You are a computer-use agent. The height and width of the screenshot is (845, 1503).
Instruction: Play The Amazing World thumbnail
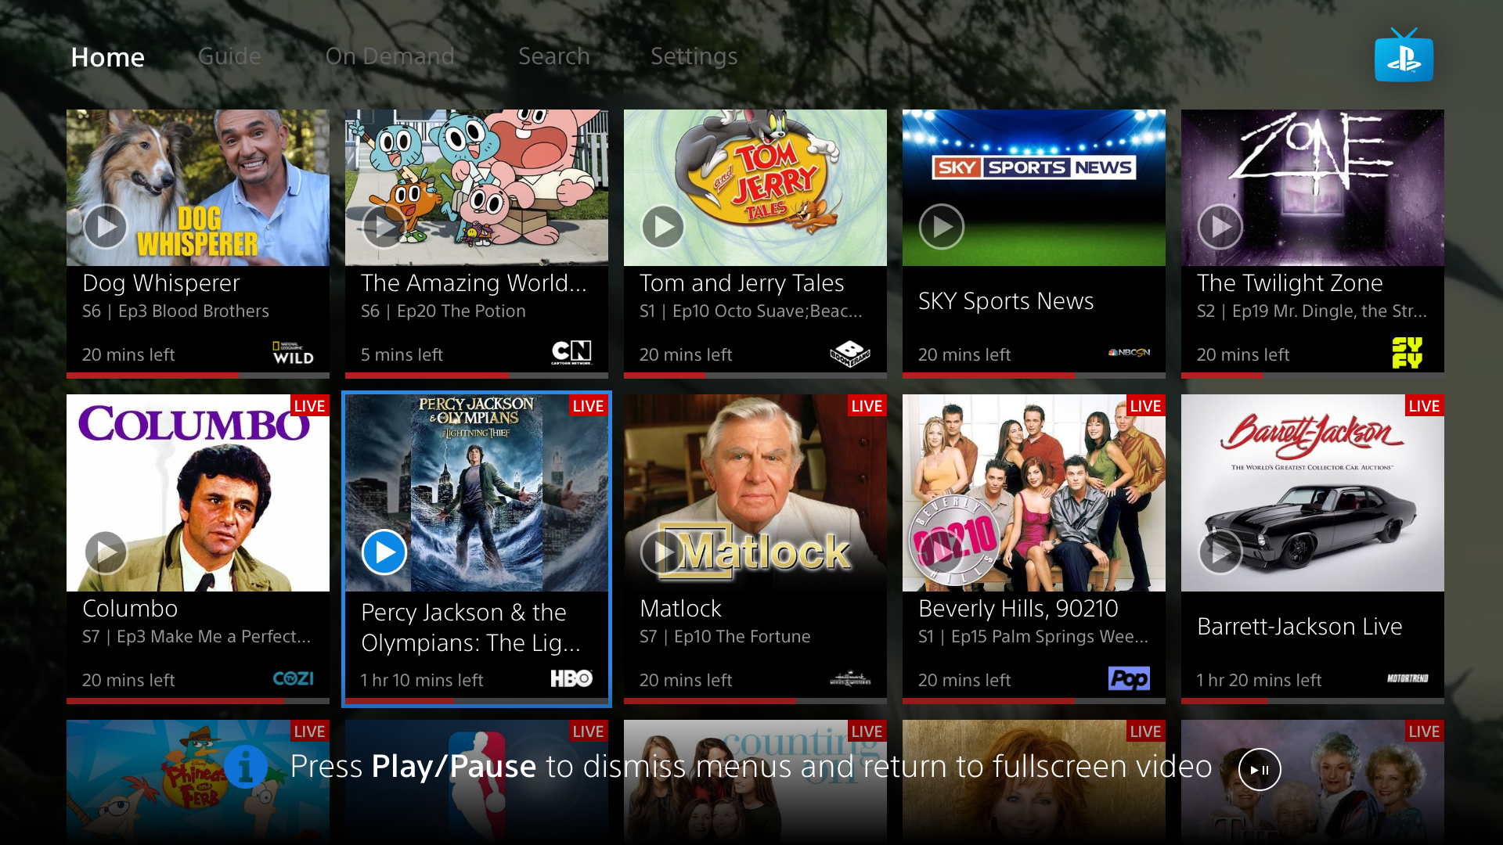tap(383, 227)
